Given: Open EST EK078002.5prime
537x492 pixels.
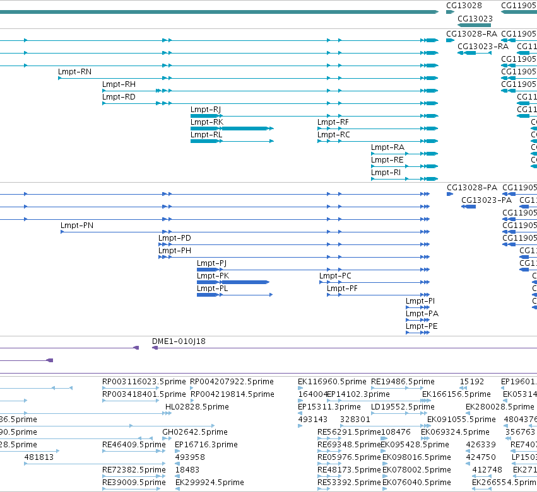Looking at the screenshot, I should tap(416, 470).
